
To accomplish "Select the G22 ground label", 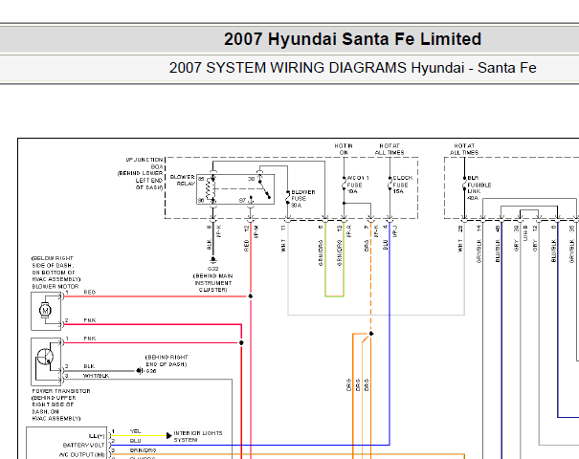I will [x=213, y=269].
